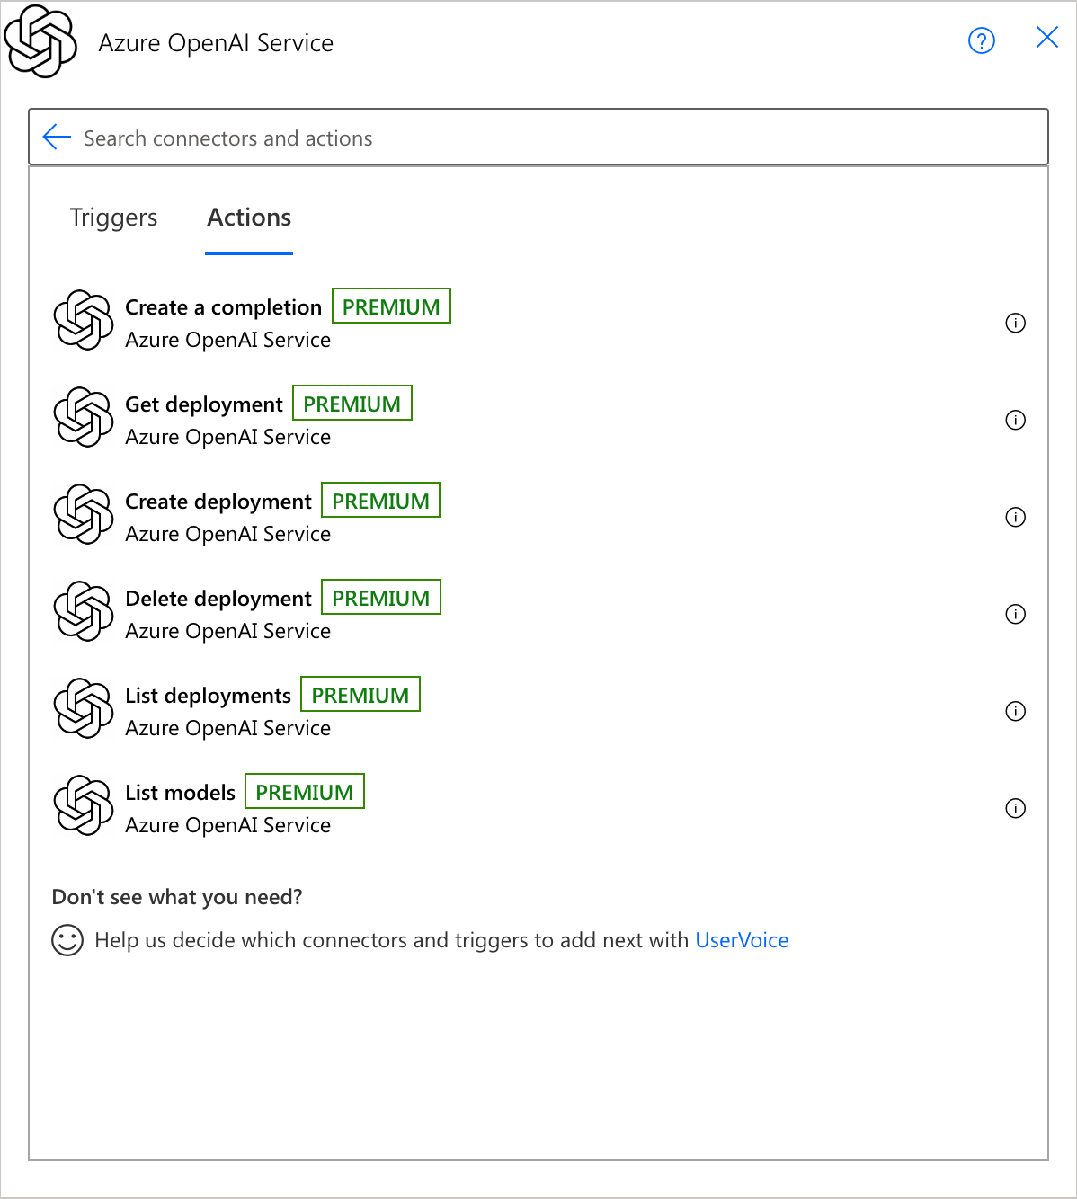The height and width of the screenshot is (1199, 1077).
Task: Click PREMIUM badge next to Delete deployment
Action: [x=381, y=597]
